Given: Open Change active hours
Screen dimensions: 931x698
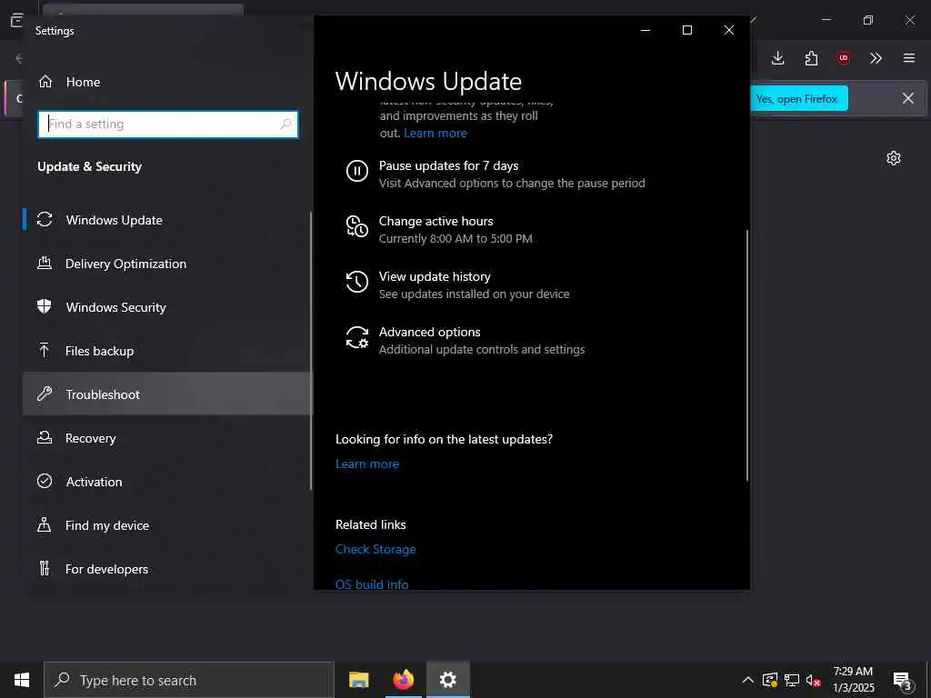Looking at the screenshot, I should click(439, 229).
